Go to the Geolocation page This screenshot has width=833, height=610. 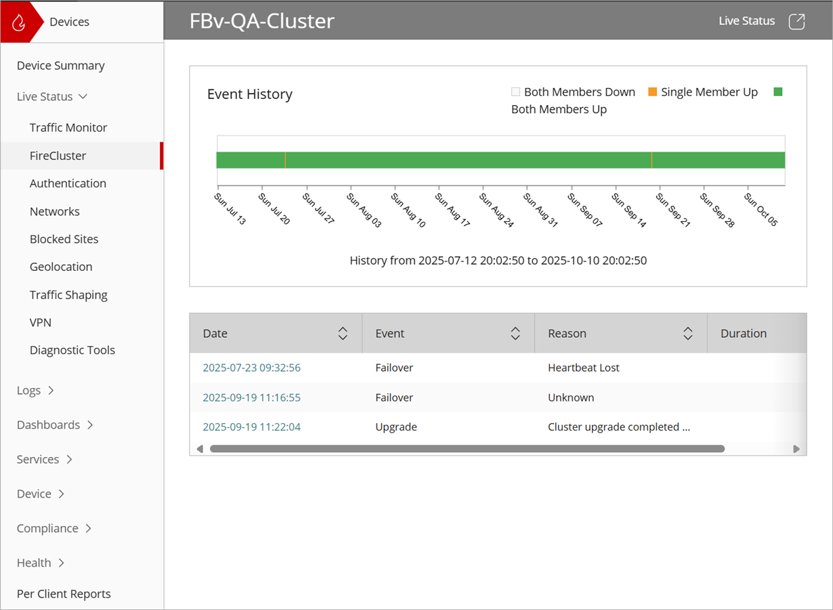(61, 267)
